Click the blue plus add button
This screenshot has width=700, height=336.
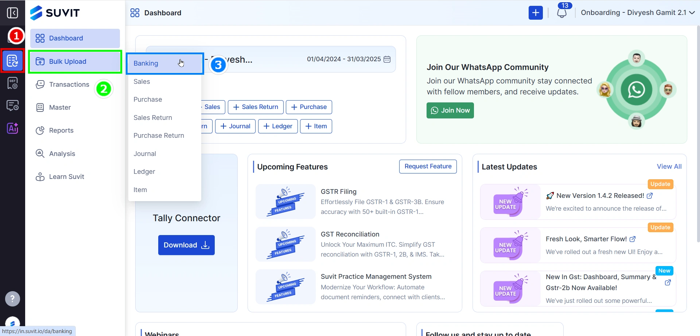536,13
